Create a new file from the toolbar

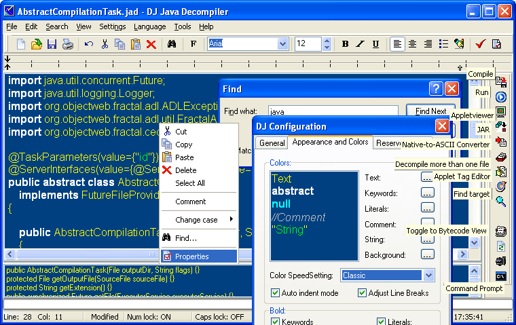pyautogui.click(x=21, y=43)
